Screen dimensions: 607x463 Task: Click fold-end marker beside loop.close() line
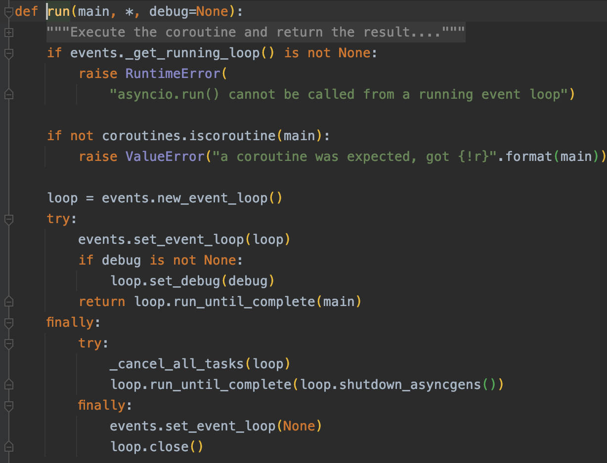(8, 446)
